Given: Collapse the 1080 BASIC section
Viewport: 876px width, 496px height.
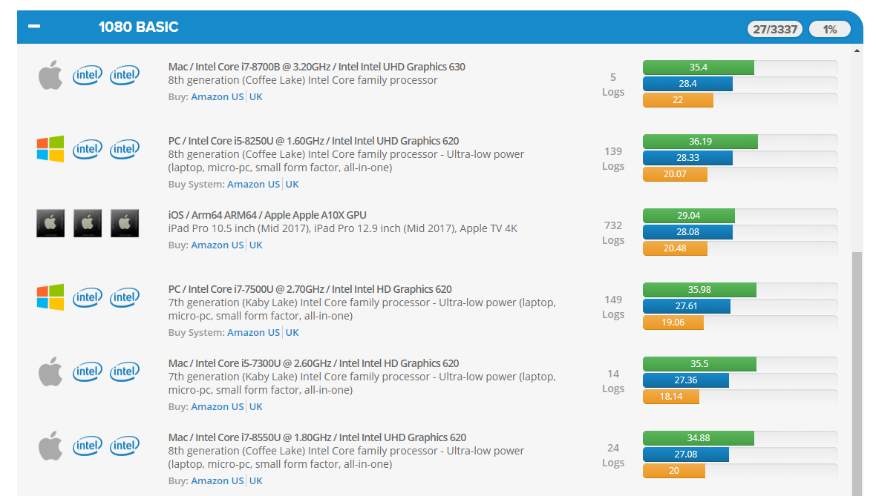Looking at the screenshot, I should click(x=34, y=26).
